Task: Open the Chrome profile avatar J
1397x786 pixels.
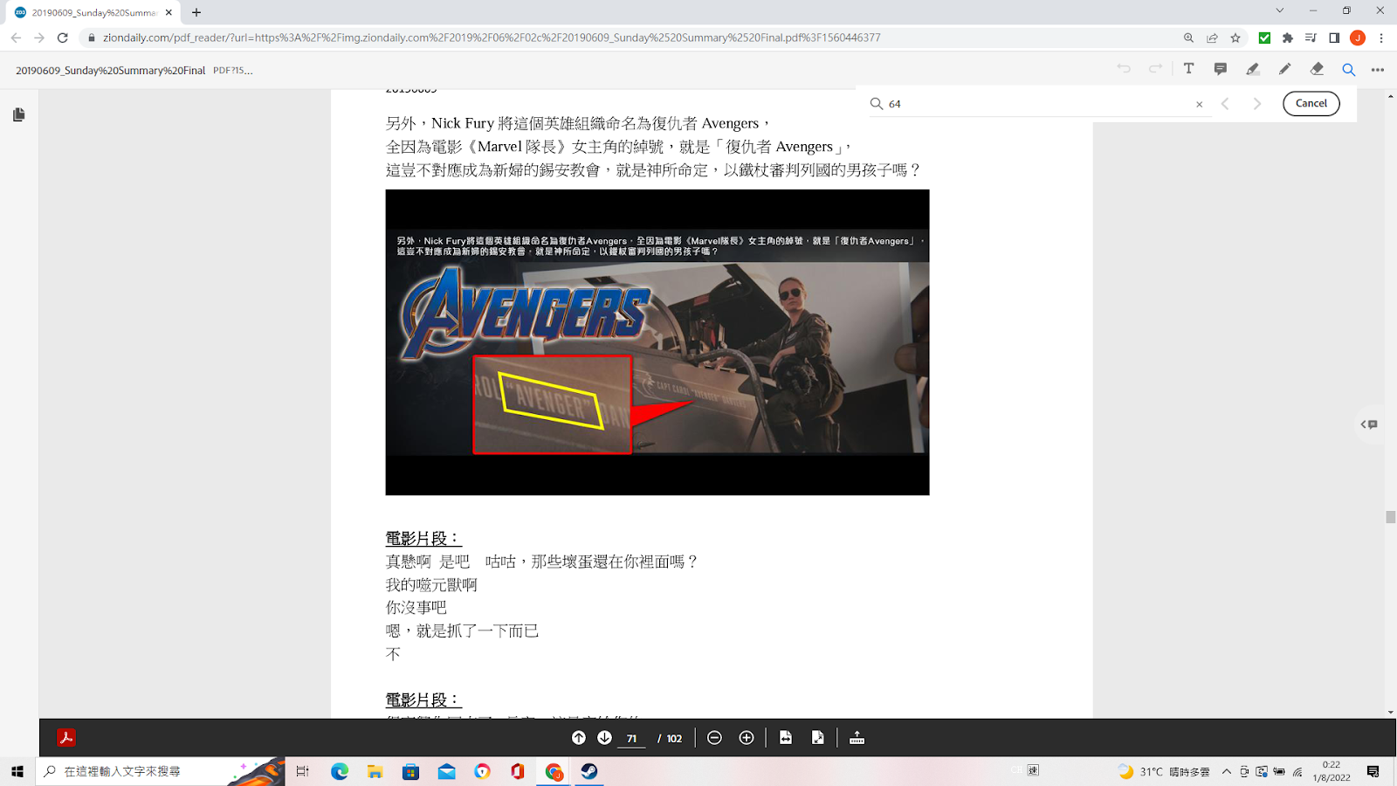Action: (x=1358, y=38)
